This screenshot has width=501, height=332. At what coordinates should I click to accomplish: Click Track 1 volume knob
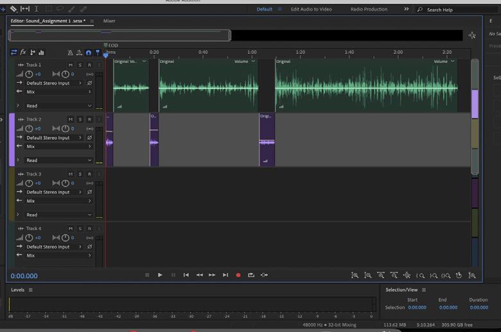pyautogui.click(x=29, y=74)
